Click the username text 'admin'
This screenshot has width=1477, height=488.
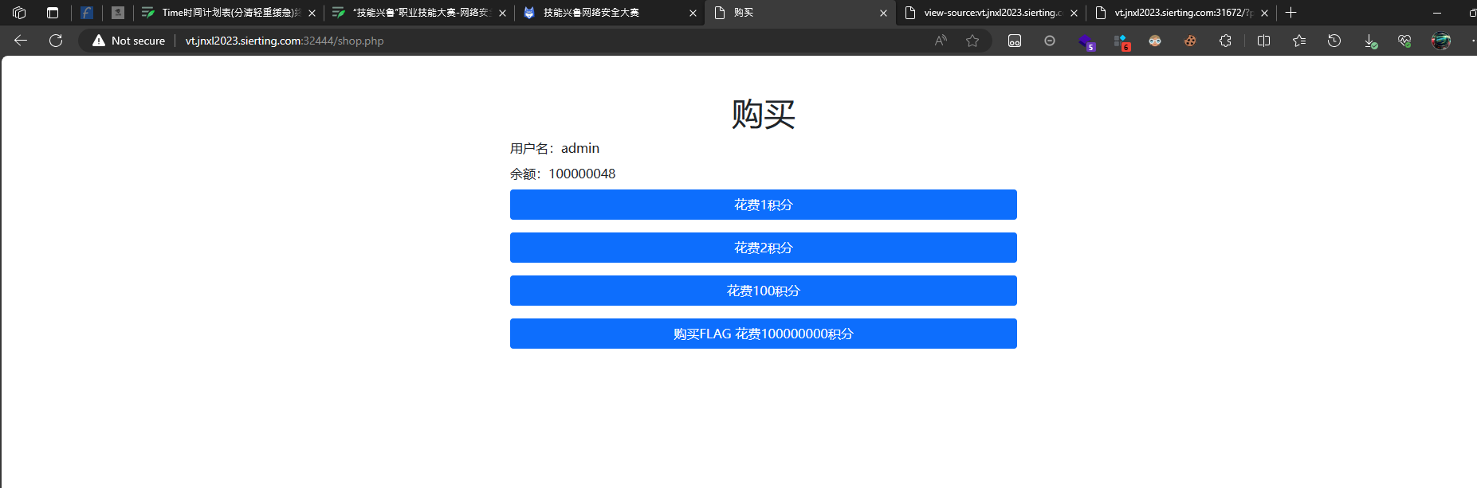tap(580, 148)
